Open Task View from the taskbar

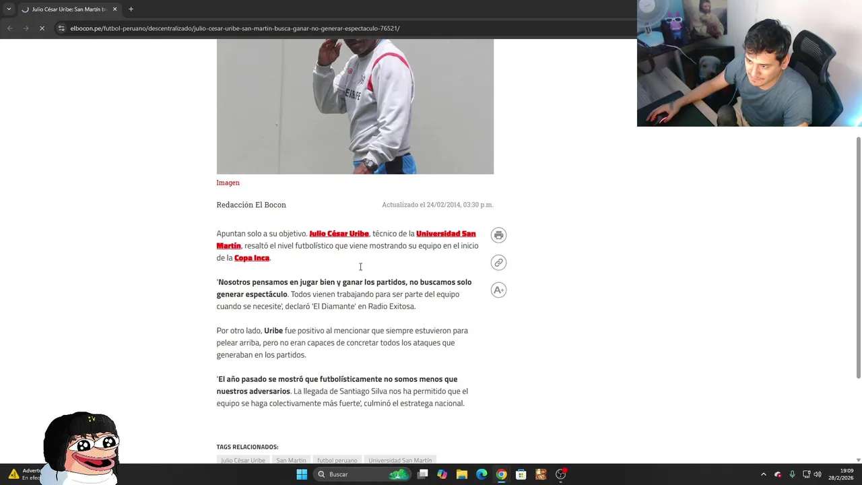point(422,474)
